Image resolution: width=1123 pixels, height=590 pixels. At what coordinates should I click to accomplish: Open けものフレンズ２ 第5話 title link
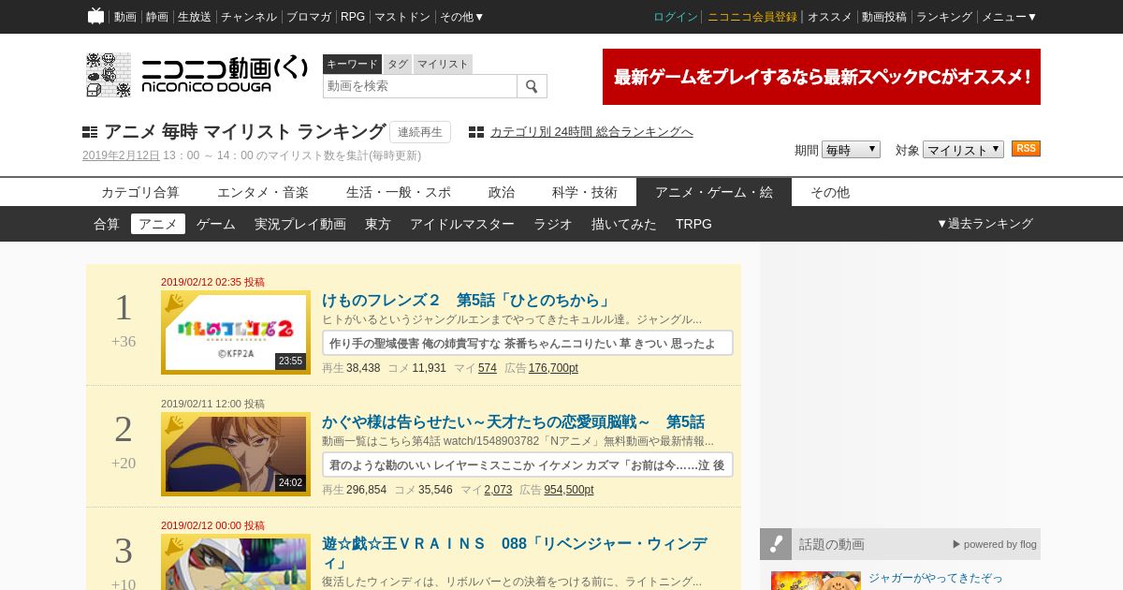click(467, 301)
